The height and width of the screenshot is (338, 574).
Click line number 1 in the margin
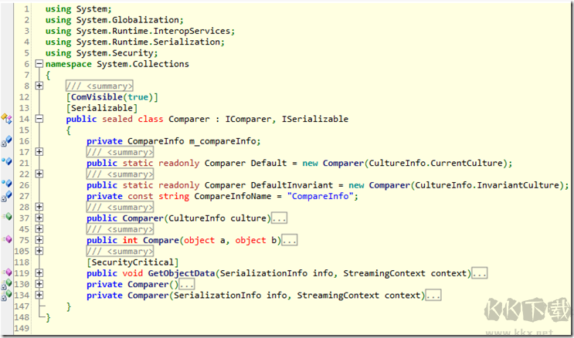point(27,8)
